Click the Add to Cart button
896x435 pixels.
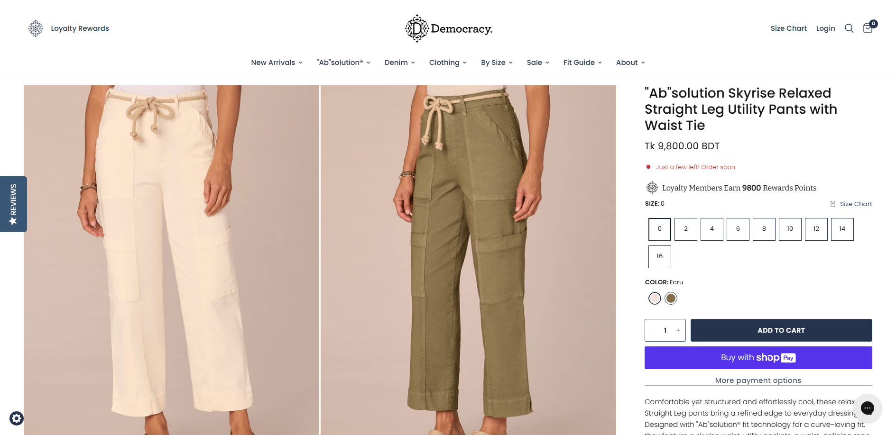781,330
